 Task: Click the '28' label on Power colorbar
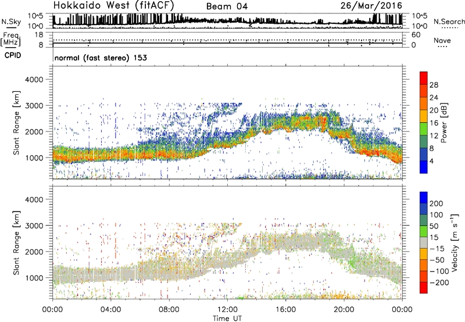[434, 85]
